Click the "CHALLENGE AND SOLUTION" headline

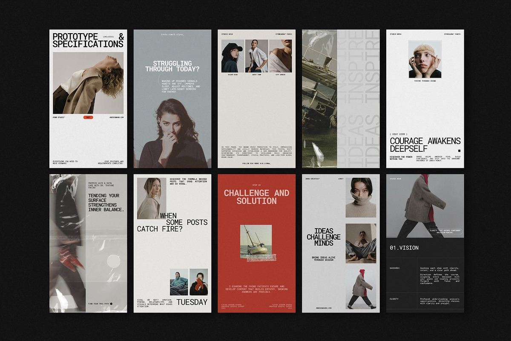click(256, 197)
